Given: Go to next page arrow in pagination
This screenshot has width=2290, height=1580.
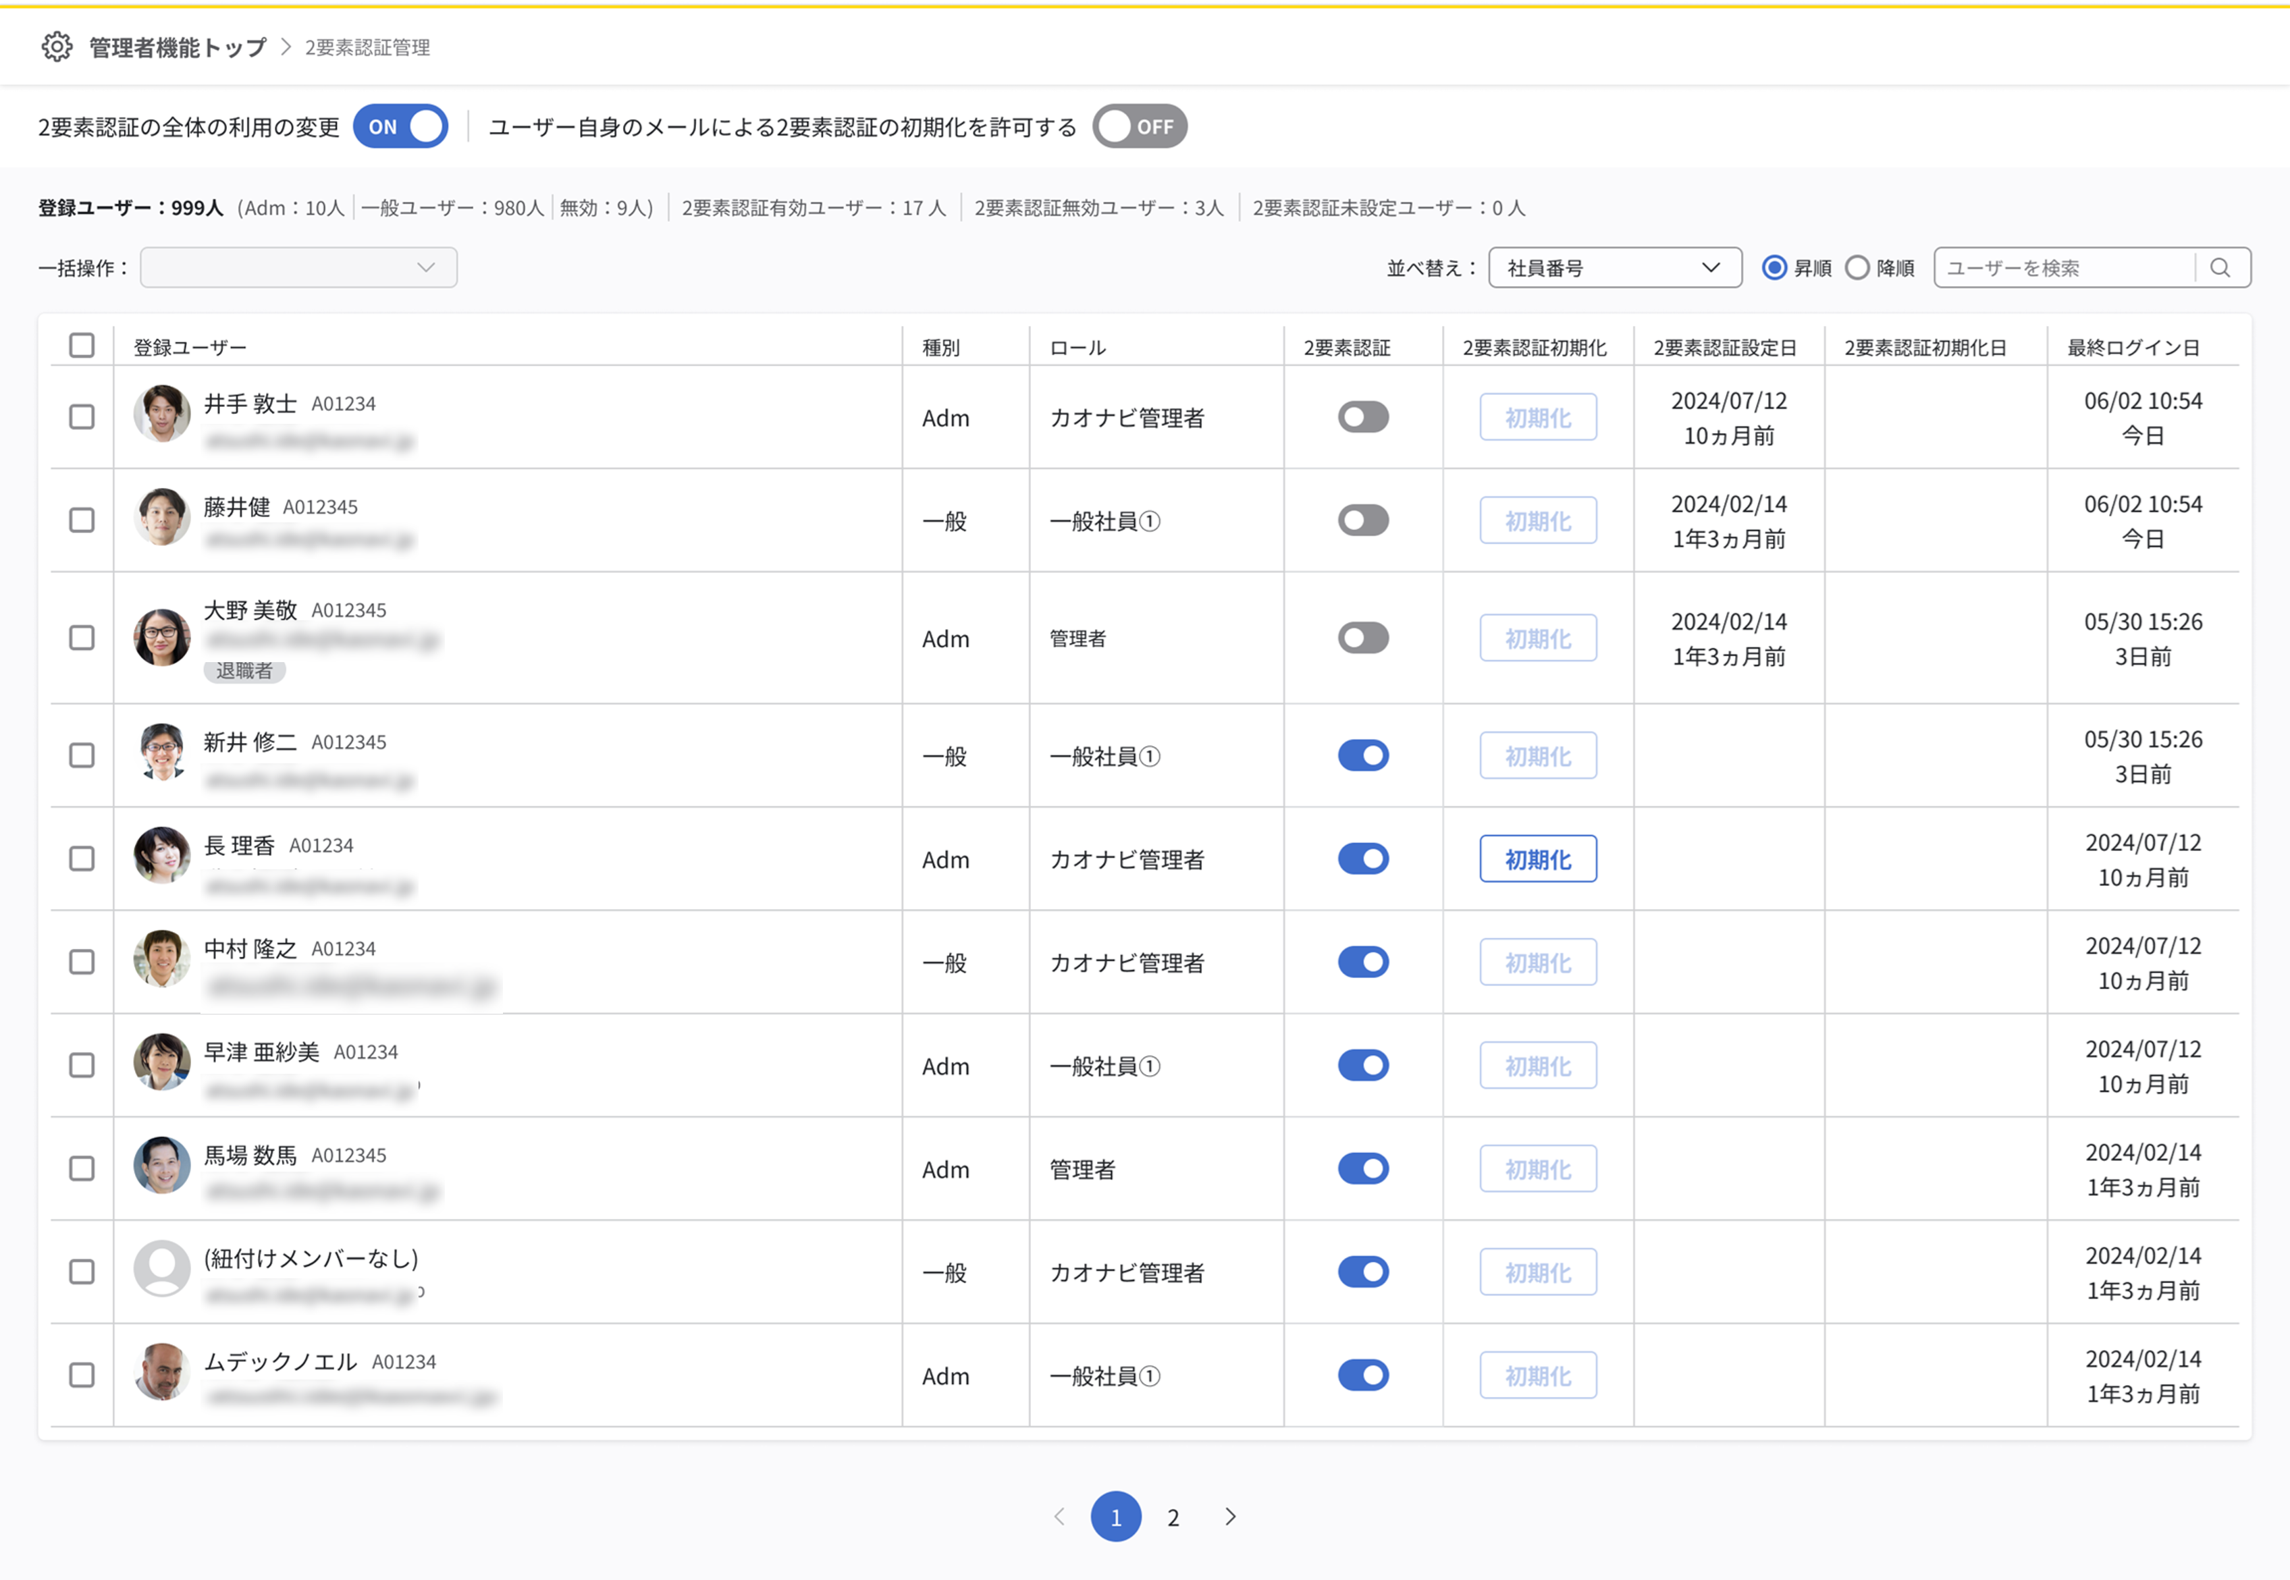Looking at the screenshot, I should pos(1231,1517).
